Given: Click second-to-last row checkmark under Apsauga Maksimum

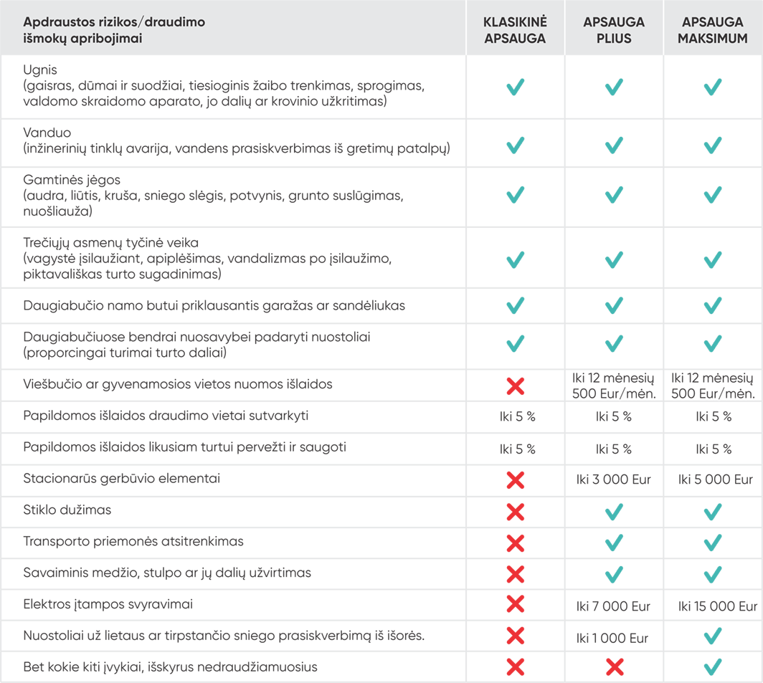Looking at the screenshot, I should [x=713, y=635].
